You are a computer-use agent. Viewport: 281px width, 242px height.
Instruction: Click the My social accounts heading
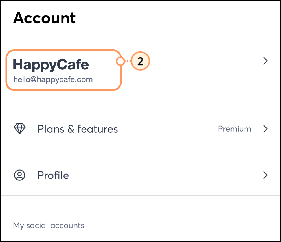click(x=49, y=226)
